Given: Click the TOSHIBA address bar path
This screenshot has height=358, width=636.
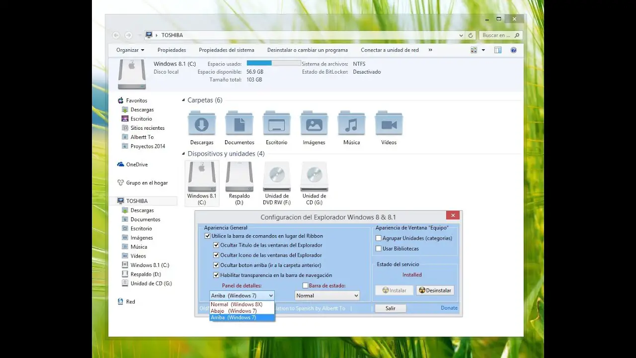Looking at the screenshot, I should click(x=172, y=35).
